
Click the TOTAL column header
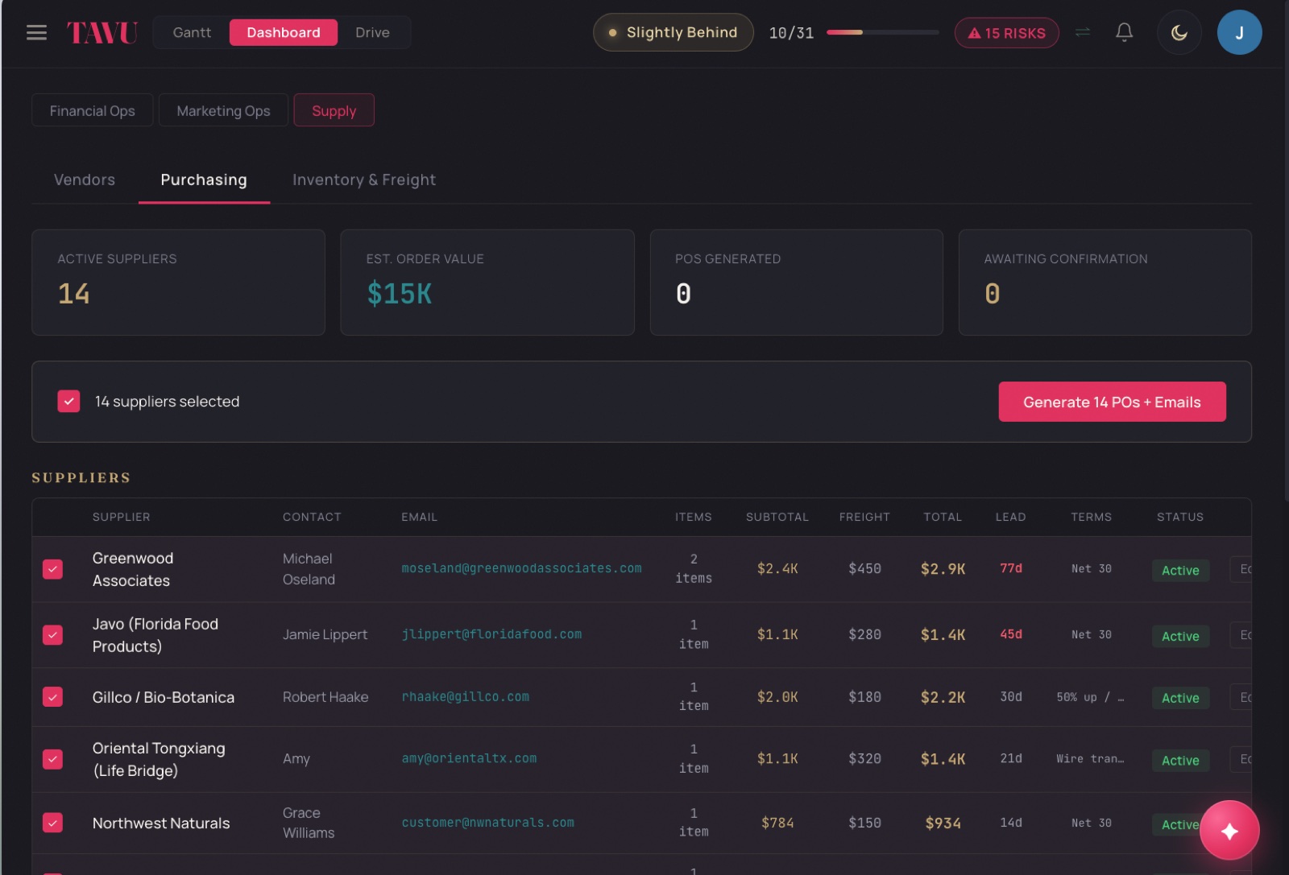tap(943, 517)
